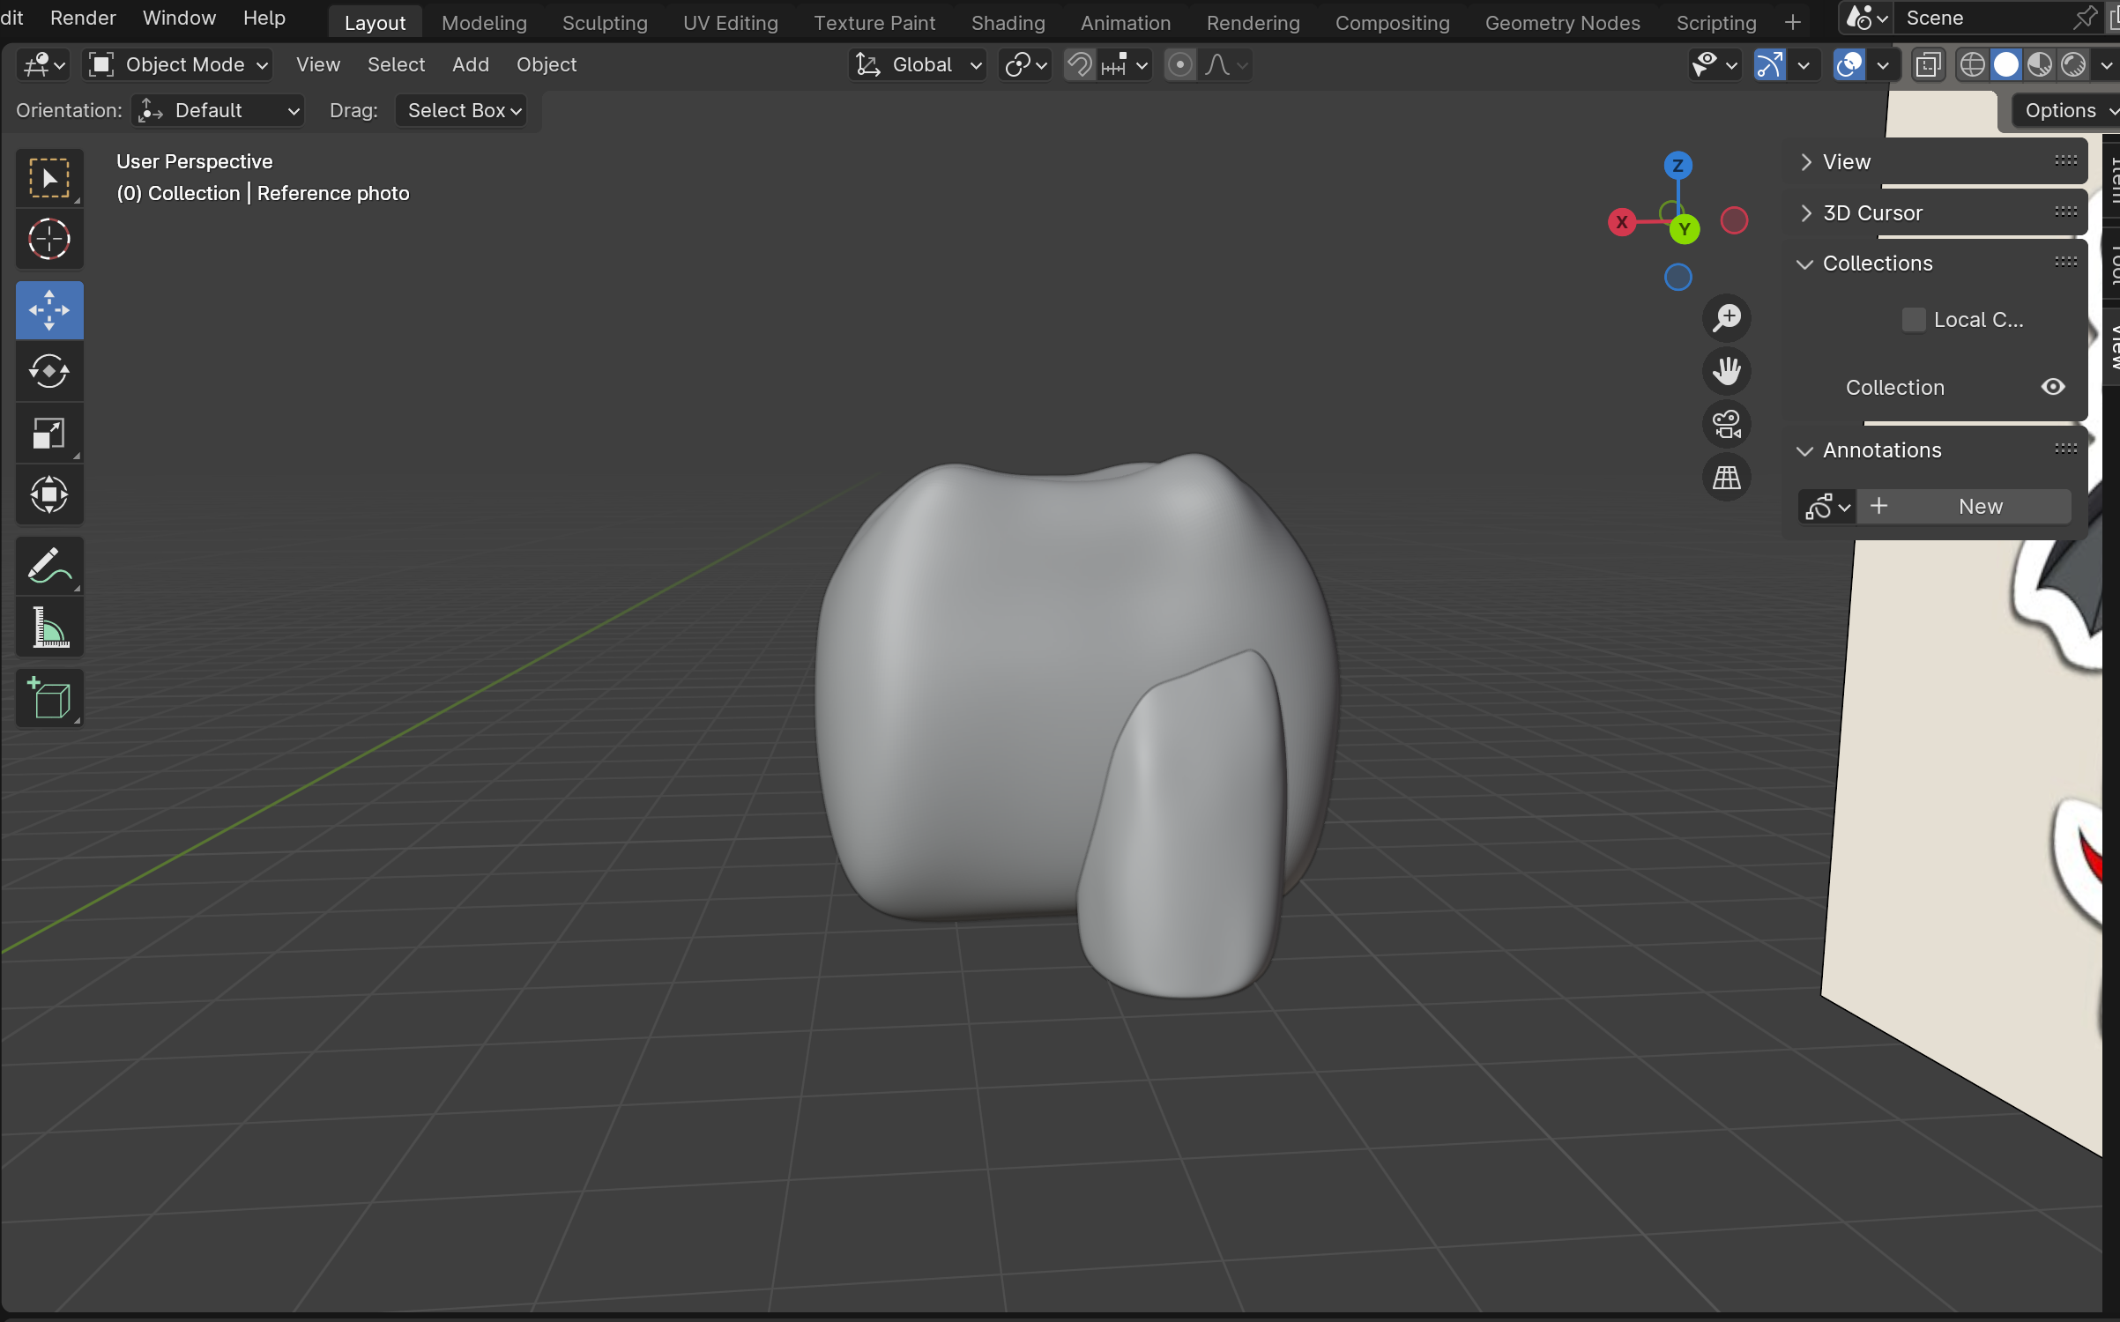Switch to the Sculpting workspace tab

pos(605,23)
